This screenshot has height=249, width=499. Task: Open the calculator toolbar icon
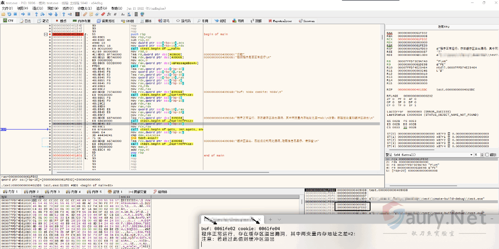point(136,14)
